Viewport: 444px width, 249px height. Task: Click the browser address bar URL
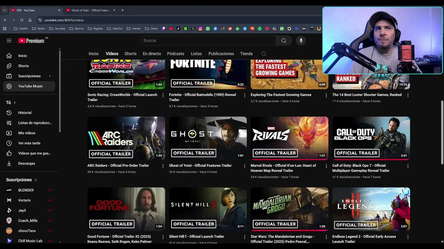tap(64, 20)
